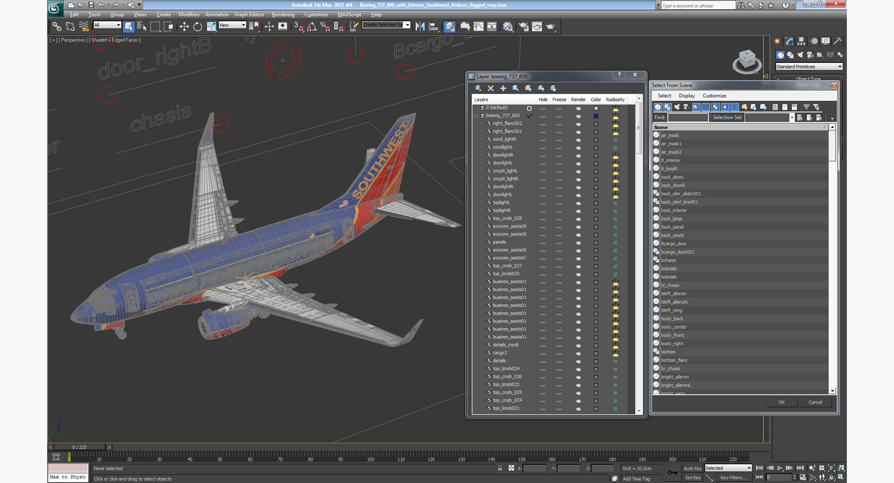The height and width of the screenshot is (483, 894).
Task: Toggle the Manage Layers toolbar icon
Action: point(449,27)
